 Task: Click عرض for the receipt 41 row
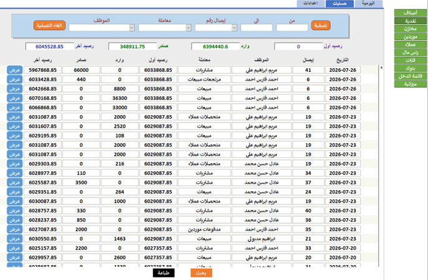click(x=15, y=70)
